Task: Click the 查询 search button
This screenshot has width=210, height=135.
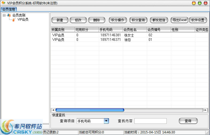Action: click(x=188, y=121)
